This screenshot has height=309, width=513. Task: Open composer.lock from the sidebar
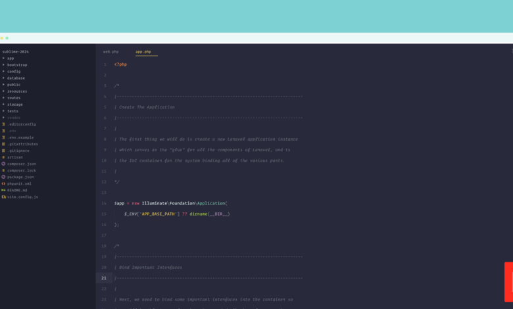(22, 170)
